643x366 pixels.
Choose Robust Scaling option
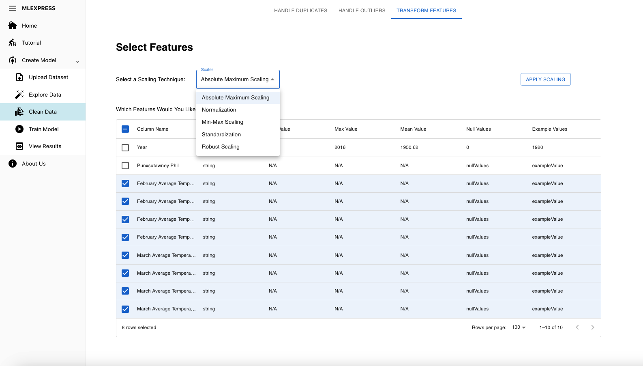[238, 147]
